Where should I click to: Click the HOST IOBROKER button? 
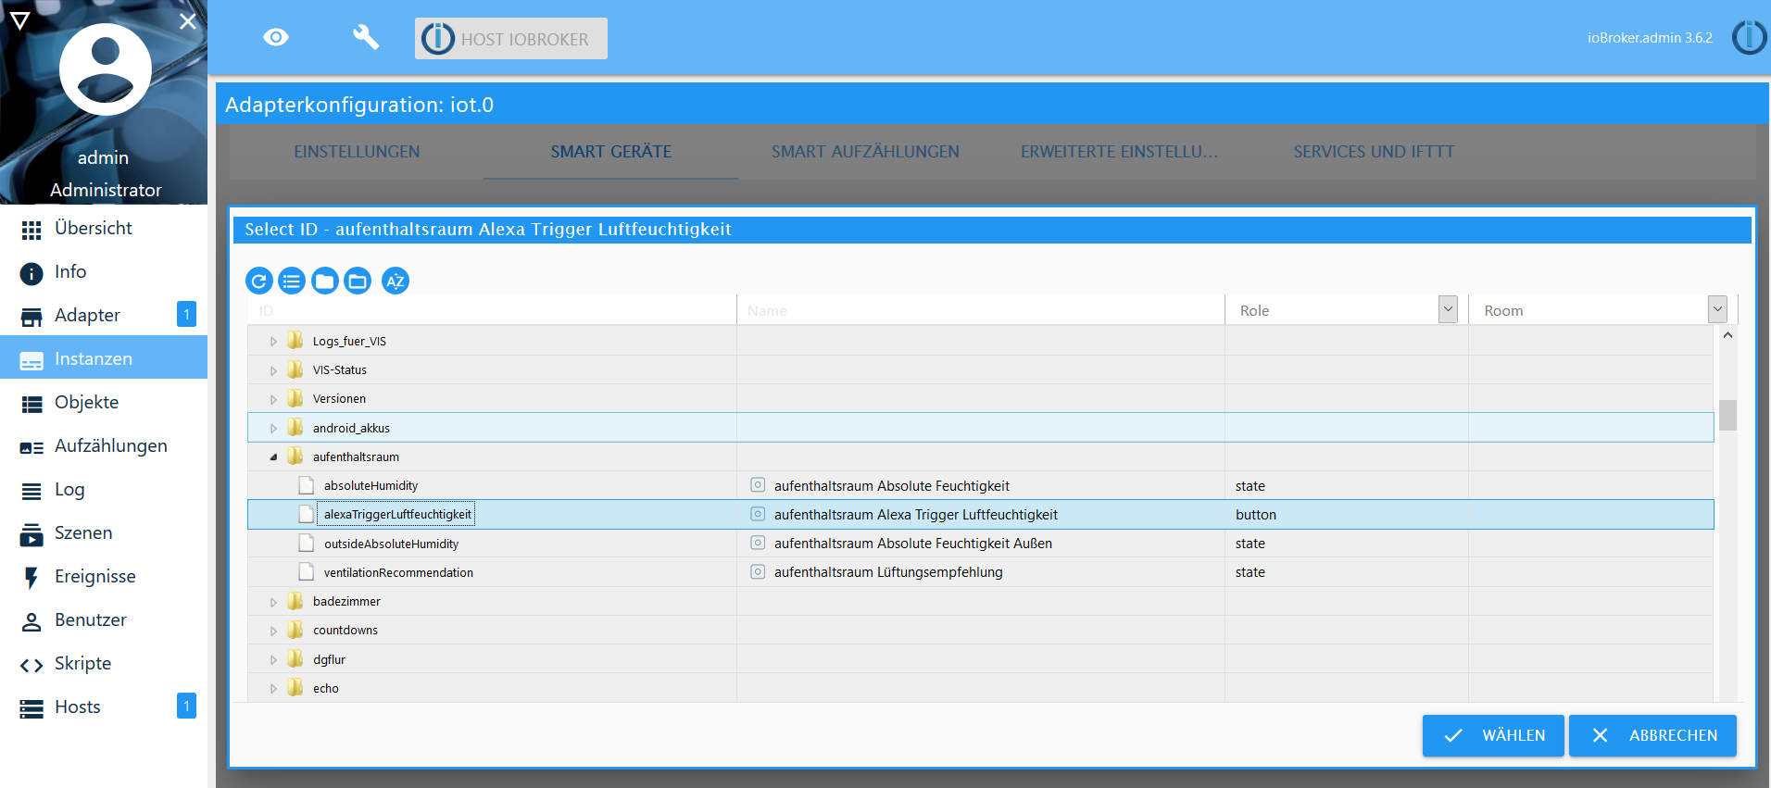click(511, 39)
